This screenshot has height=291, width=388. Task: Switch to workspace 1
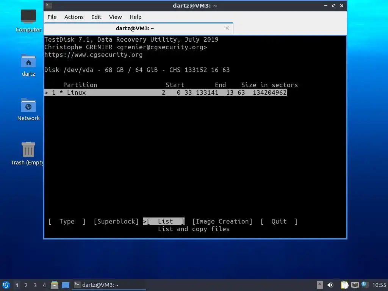[x=17, y=285]
